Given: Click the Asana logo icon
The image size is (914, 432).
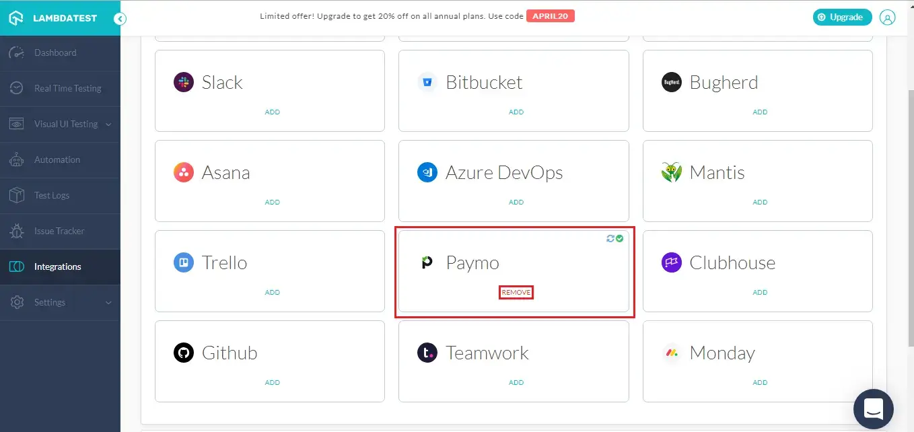Looking at the screenshot, I should (x=183, y=172).
